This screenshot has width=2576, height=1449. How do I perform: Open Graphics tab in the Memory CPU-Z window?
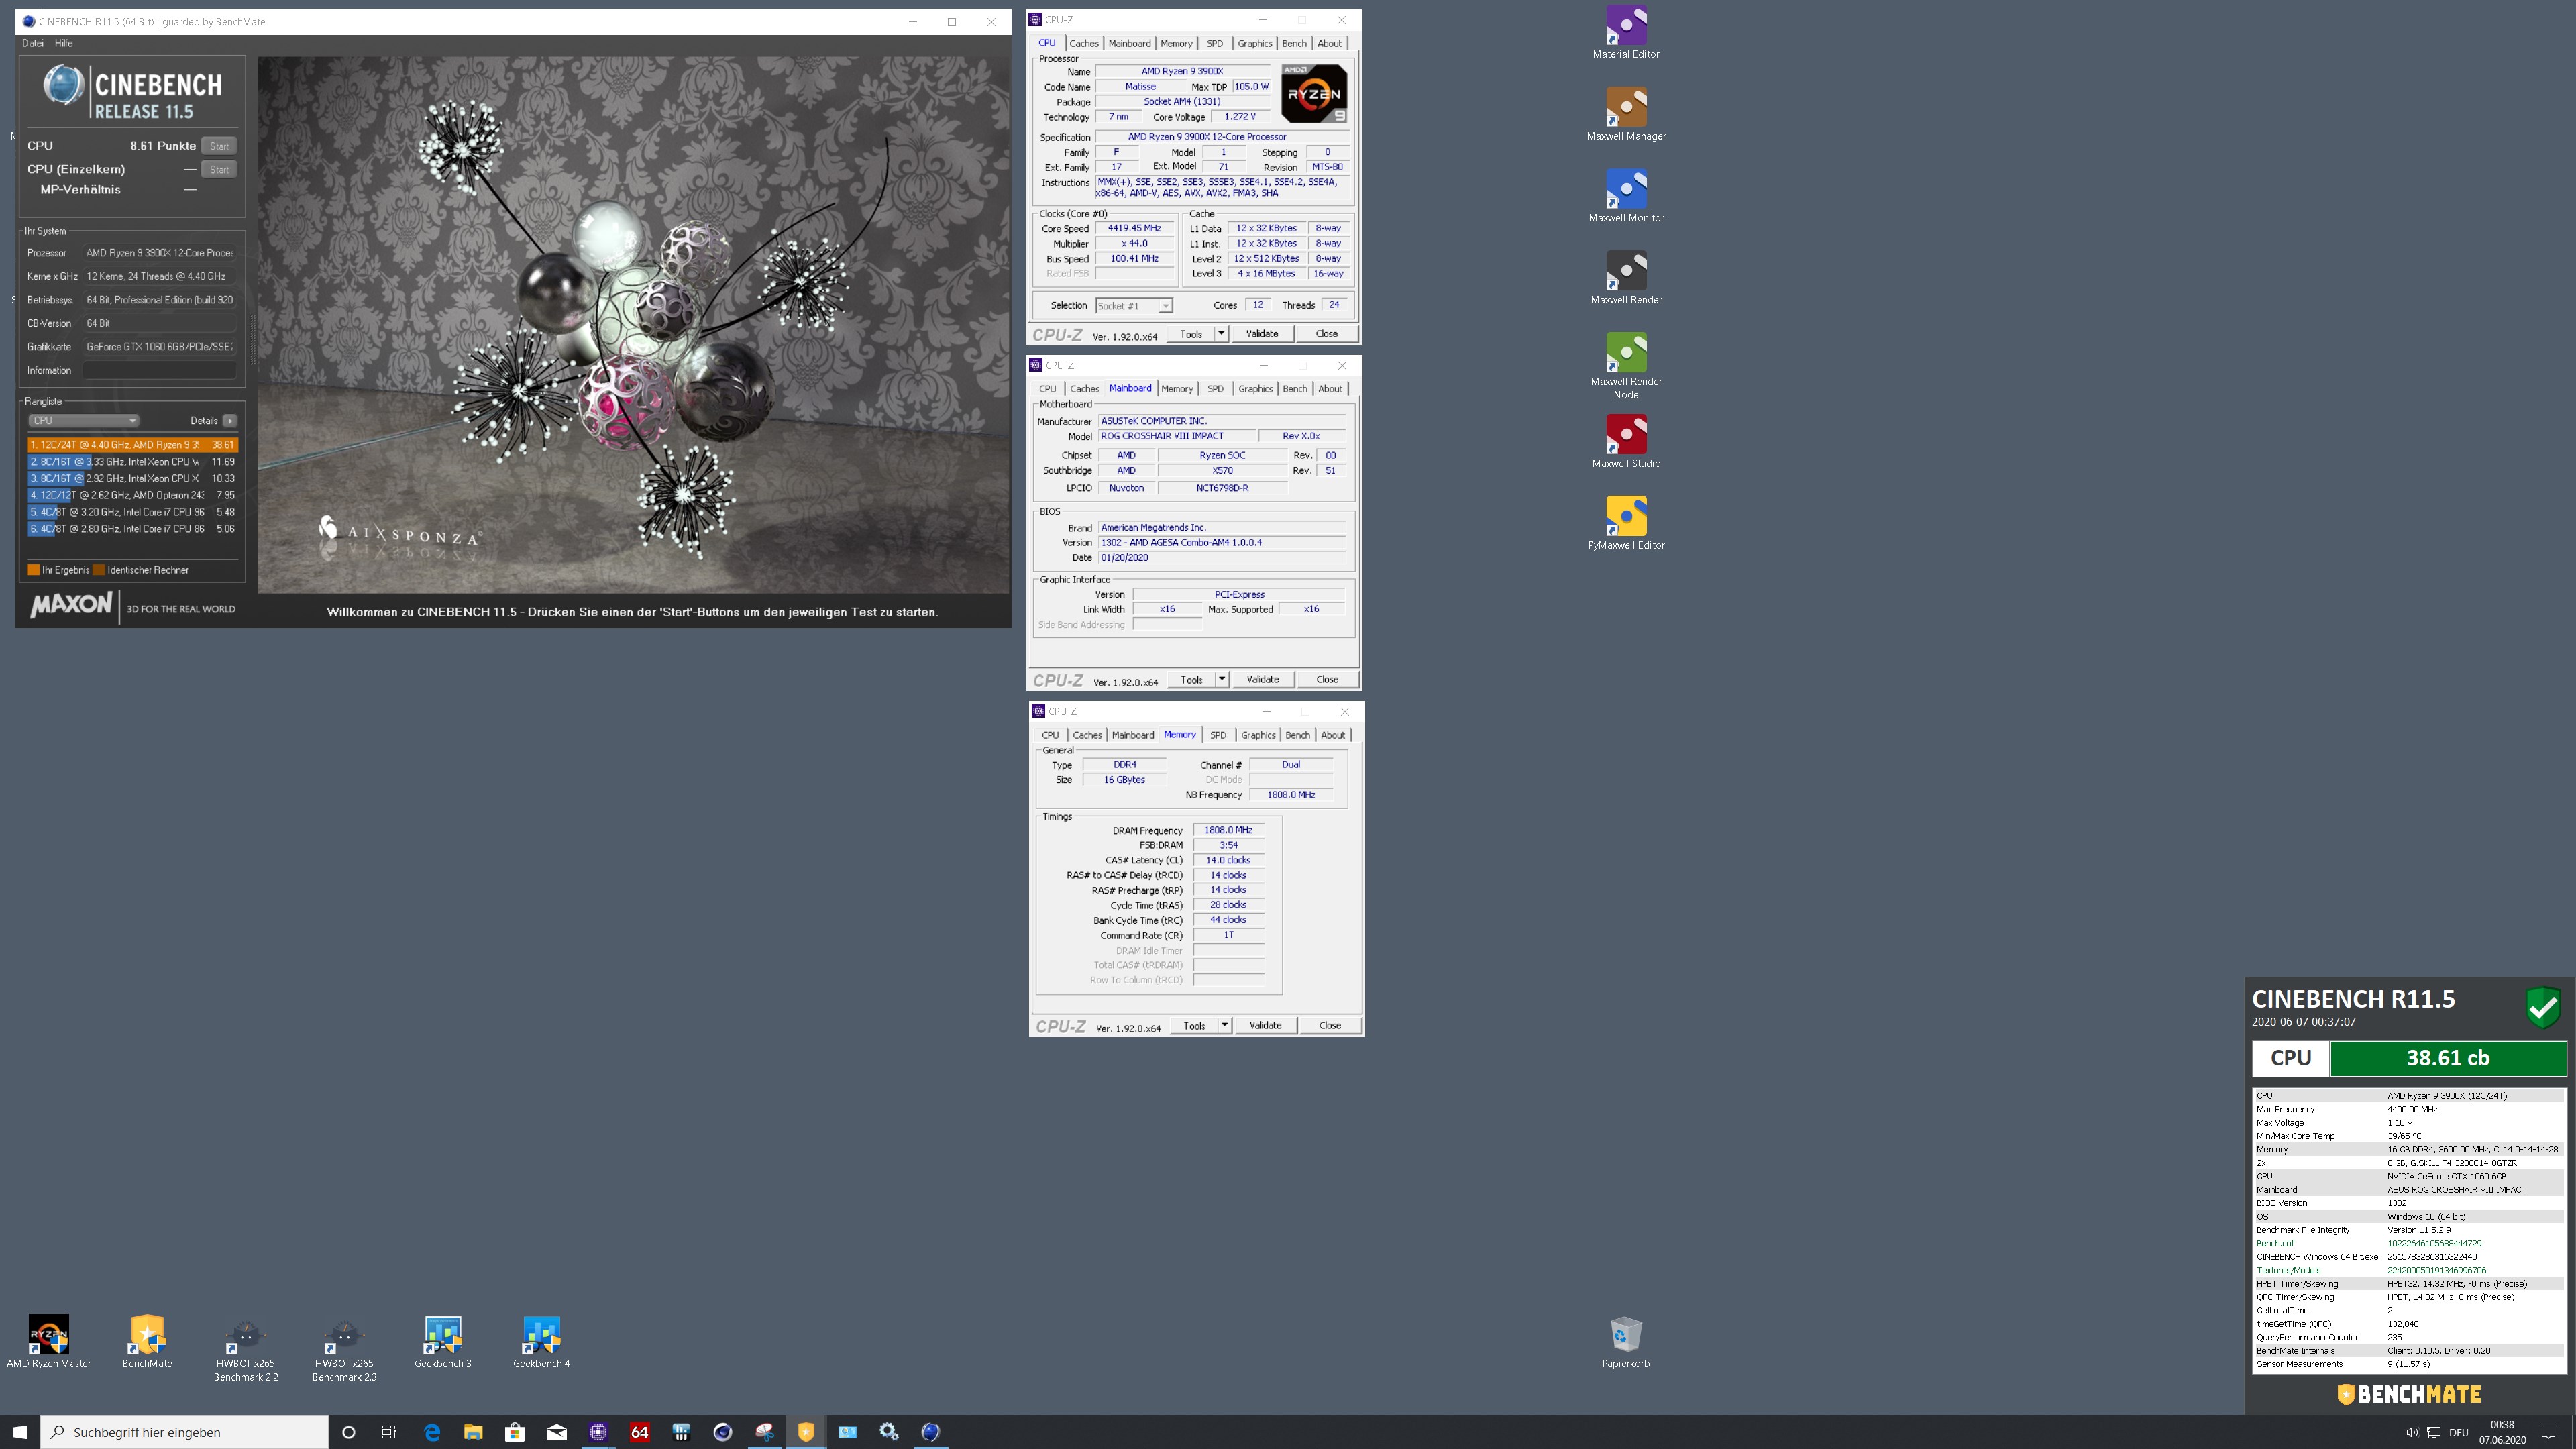pyautogui.click(x=1258, y=735)
